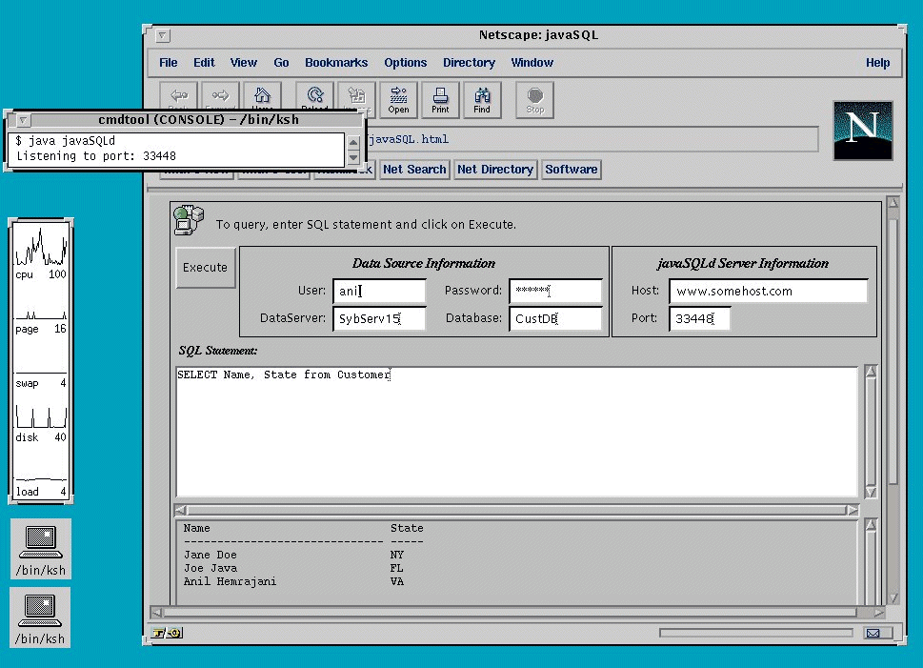Open the lower /bin/ksh desktop icon
Screen dimensions: 923x668
click(x=40, y=617)
